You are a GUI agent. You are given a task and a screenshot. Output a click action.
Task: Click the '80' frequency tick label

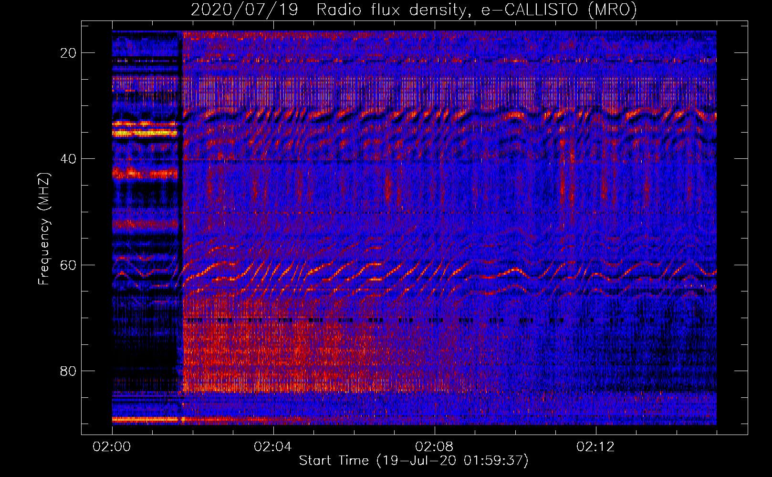69,371
